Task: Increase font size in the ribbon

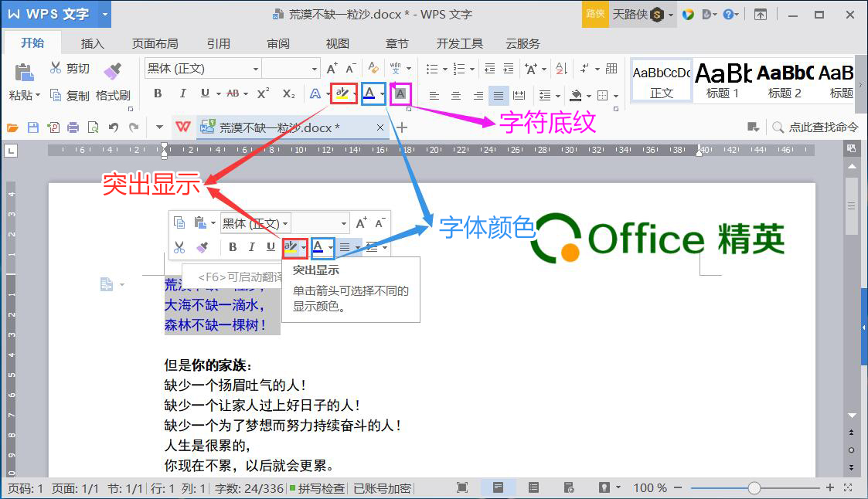Action: coord(332,69)
